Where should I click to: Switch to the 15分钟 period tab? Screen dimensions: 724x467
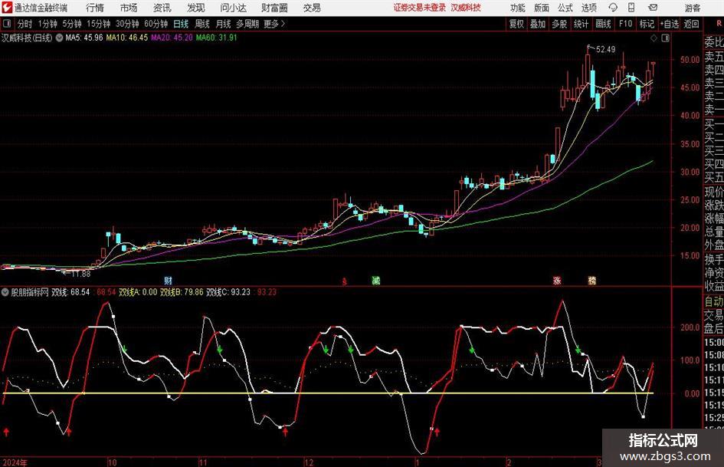tap(99, 24)
